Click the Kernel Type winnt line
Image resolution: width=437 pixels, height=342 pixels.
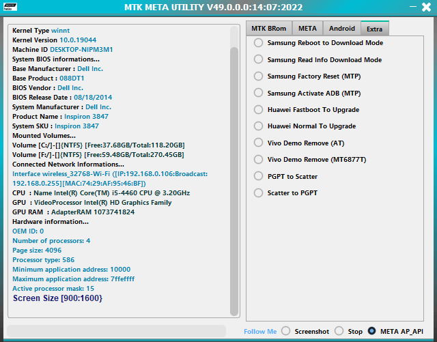point(41,31)
